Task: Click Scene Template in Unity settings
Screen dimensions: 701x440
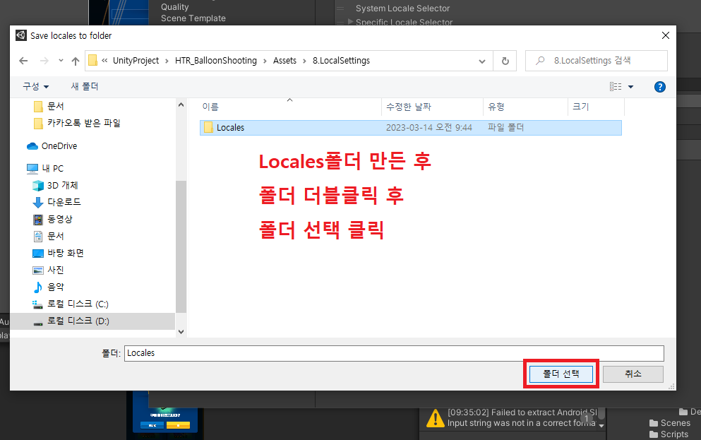Action: (193, 18)
